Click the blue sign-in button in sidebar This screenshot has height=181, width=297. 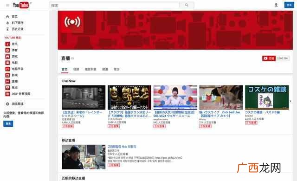[x=8, y=123]
